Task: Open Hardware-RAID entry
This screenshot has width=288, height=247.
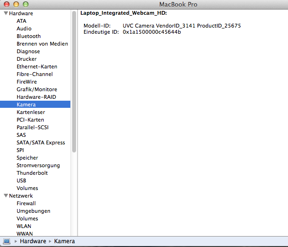Action: 36,97
